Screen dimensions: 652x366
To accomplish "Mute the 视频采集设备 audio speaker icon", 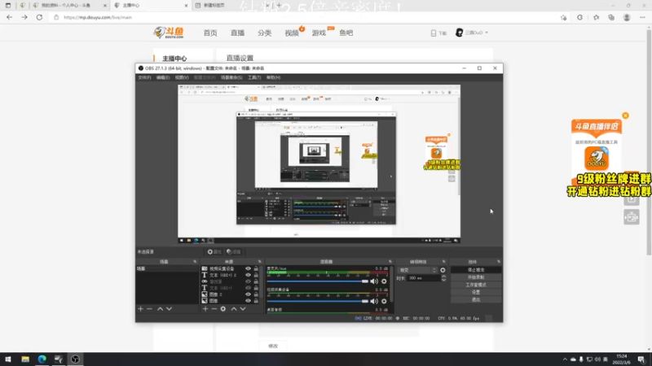I will [x=374, y=301].
